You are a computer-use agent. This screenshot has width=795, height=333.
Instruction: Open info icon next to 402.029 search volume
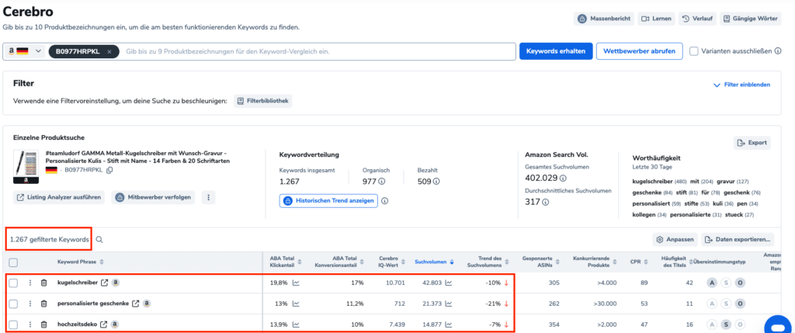pyautogui.click(x=563, y=179)
